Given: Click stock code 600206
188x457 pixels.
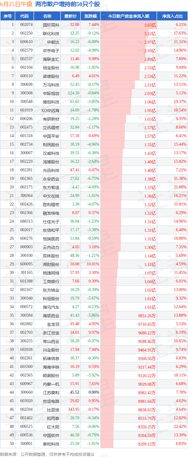Looking at the screenshot, I should click(26, 119).
